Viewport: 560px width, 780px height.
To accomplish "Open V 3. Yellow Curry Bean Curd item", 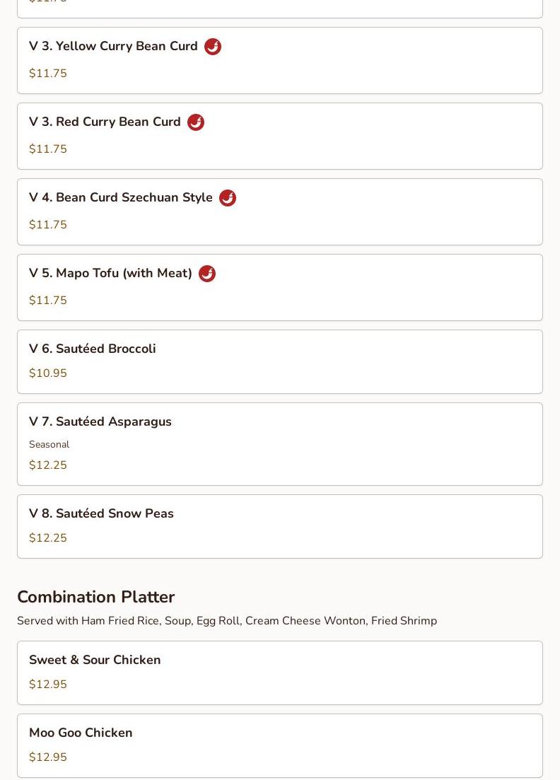I will 113,47.
